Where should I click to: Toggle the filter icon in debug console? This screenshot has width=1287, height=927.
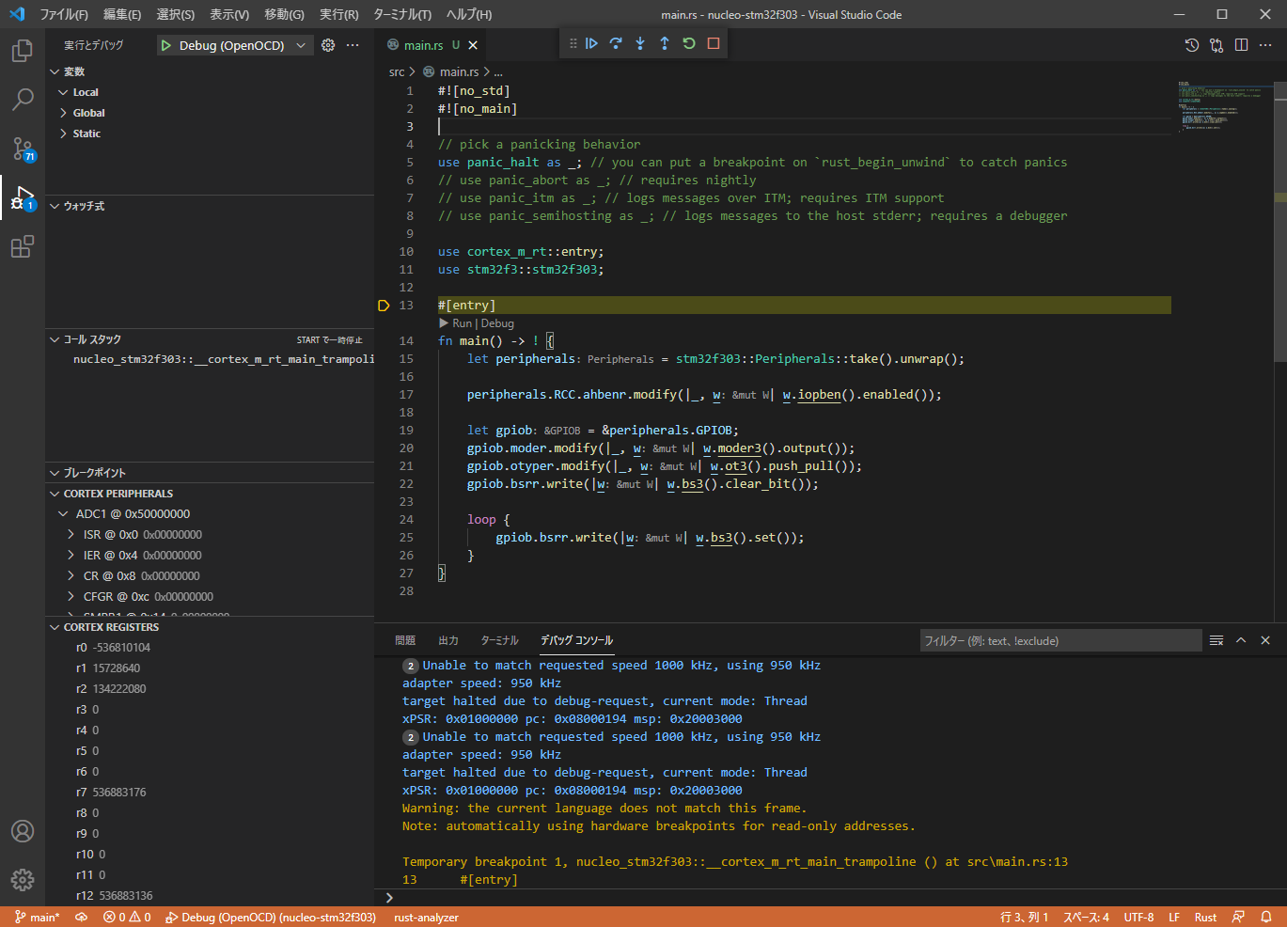[1216, 640]
